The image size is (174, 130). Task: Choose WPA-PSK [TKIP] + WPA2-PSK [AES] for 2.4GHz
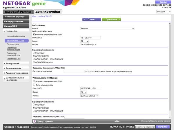click(x=34, y=59)
